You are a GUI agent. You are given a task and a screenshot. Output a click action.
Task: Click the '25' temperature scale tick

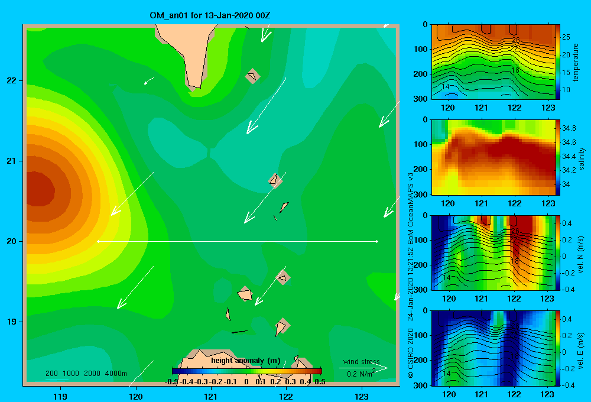(566, 37)
